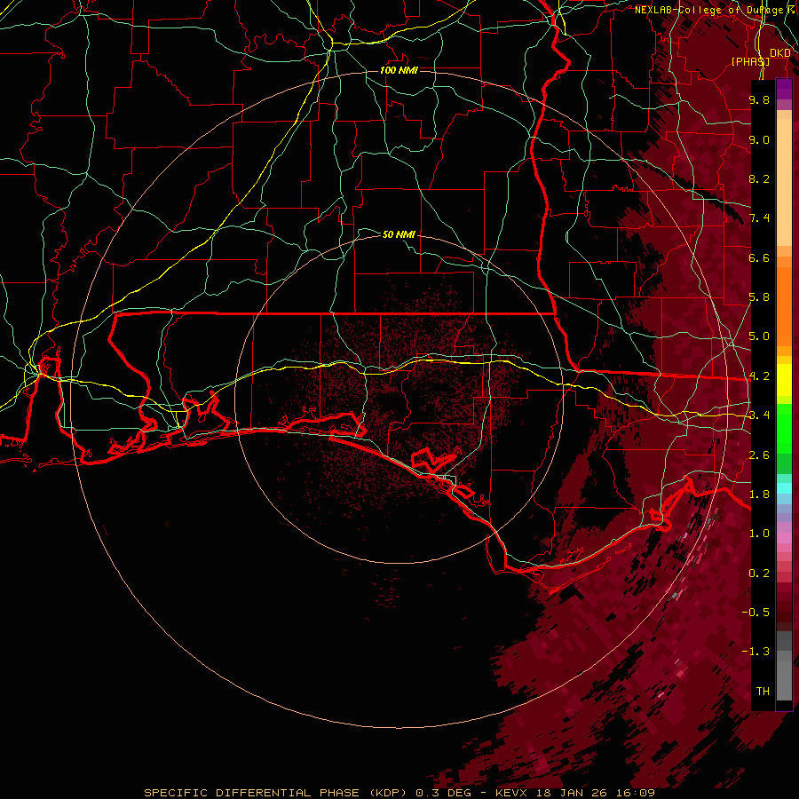Click the orange segment of the color bar
799x799 pixels.
click(784, 305)
